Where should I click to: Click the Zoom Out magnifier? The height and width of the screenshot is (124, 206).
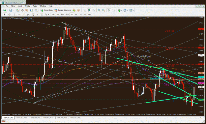point(103,10)
